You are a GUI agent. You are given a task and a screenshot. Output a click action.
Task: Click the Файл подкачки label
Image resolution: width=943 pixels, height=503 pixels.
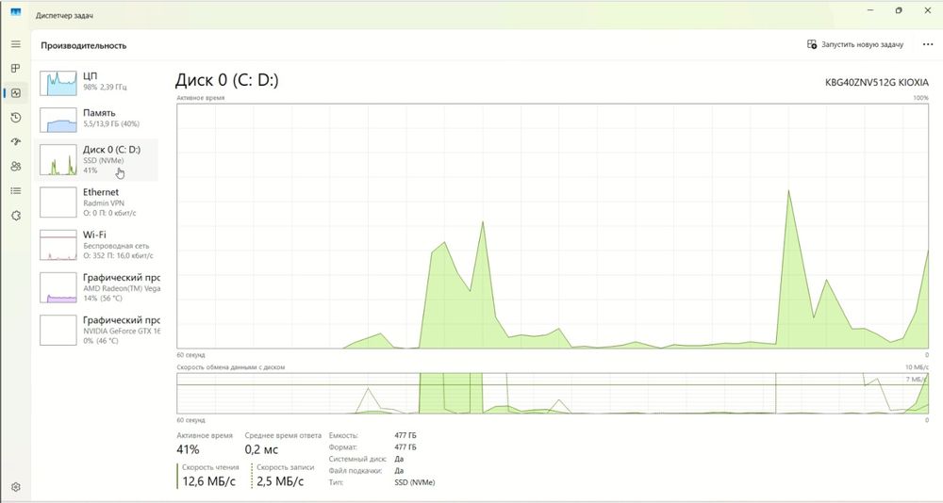pos(355,471)
